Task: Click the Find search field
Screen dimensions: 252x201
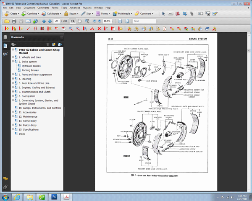Action: 144,21
